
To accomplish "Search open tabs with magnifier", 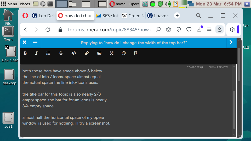I will [198, 15].
